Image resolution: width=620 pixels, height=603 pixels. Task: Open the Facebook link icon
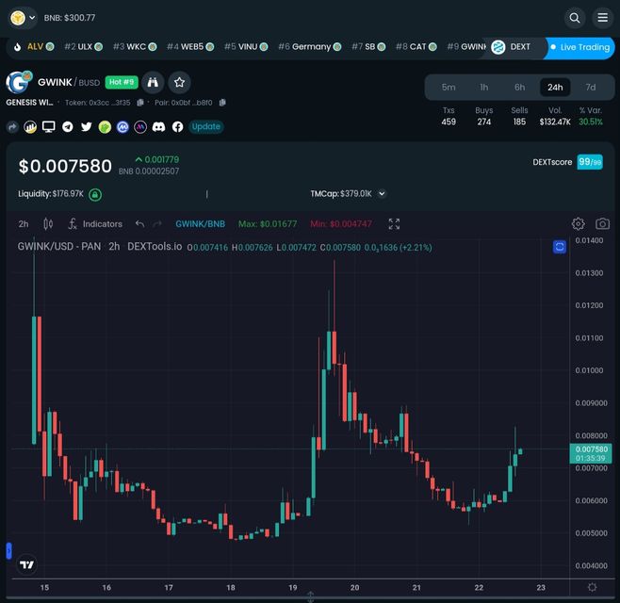pyautogui.click(x=177, y=127)
